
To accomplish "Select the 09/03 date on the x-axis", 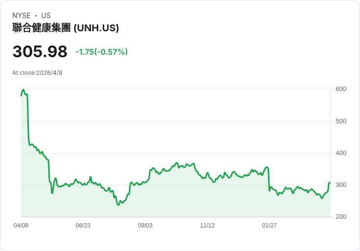I will (x=145, y=226).
